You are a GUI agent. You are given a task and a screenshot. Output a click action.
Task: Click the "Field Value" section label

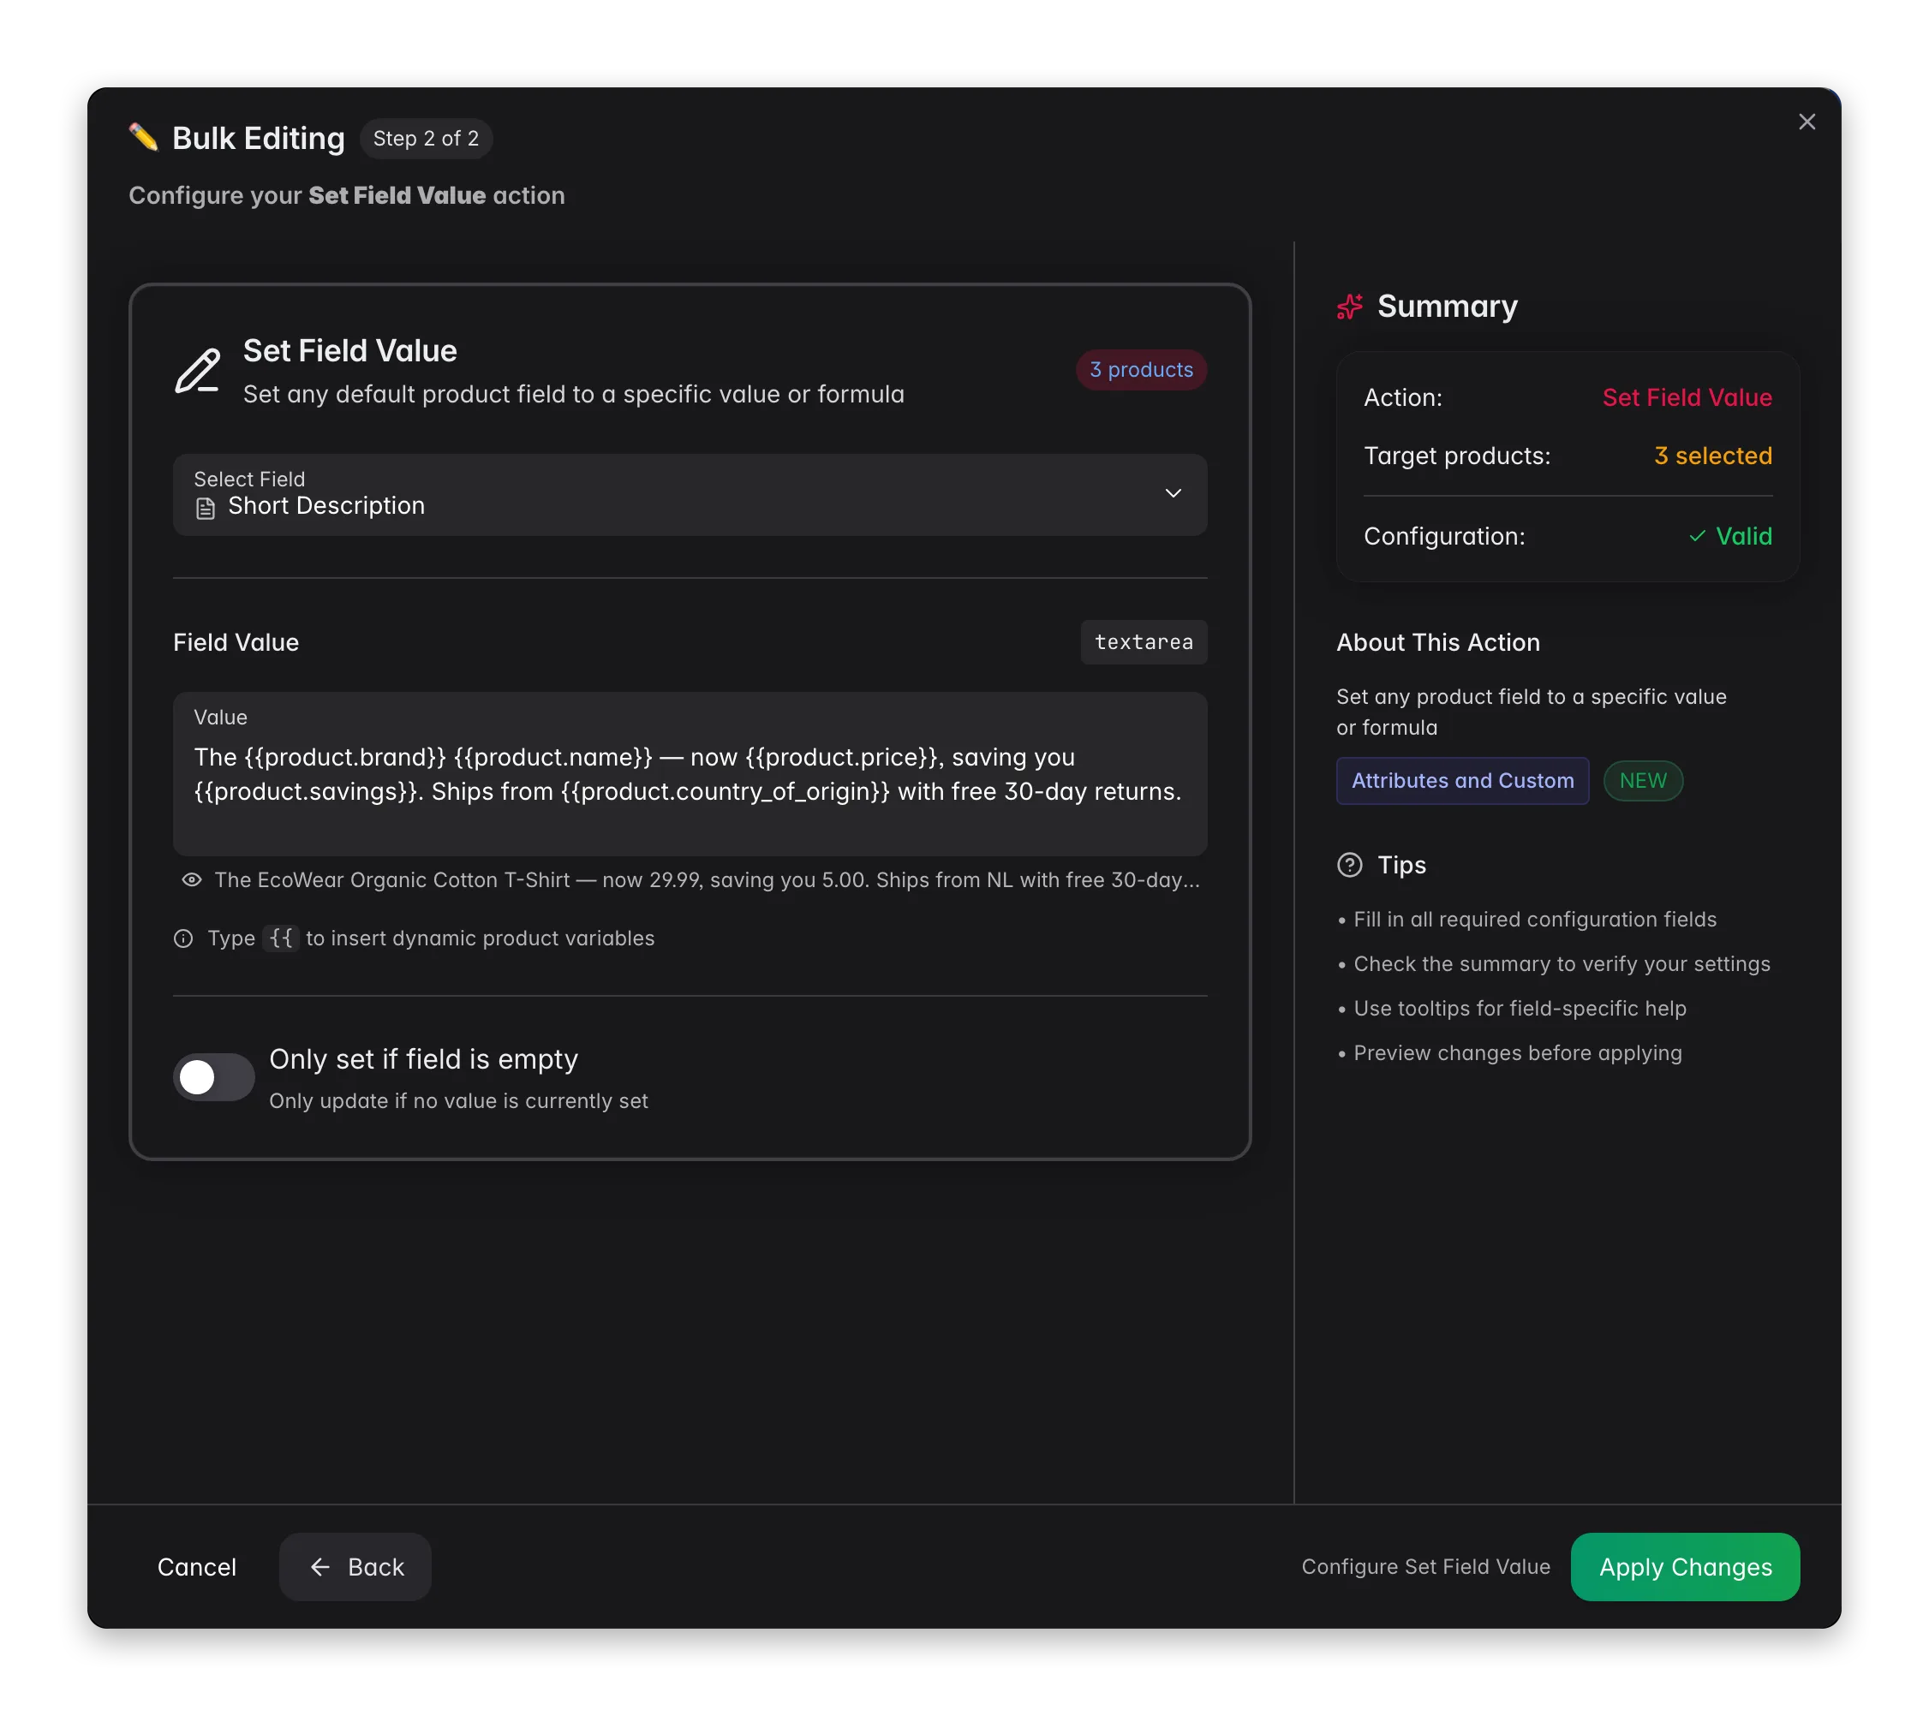(236, 641)
